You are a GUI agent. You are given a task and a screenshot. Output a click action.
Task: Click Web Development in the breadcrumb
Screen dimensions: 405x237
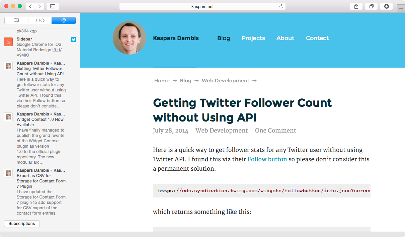point(226,81)
